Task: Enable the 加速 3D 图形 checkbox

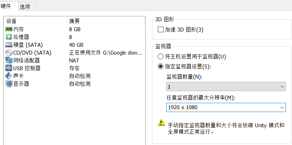Action: coord(160,30)
